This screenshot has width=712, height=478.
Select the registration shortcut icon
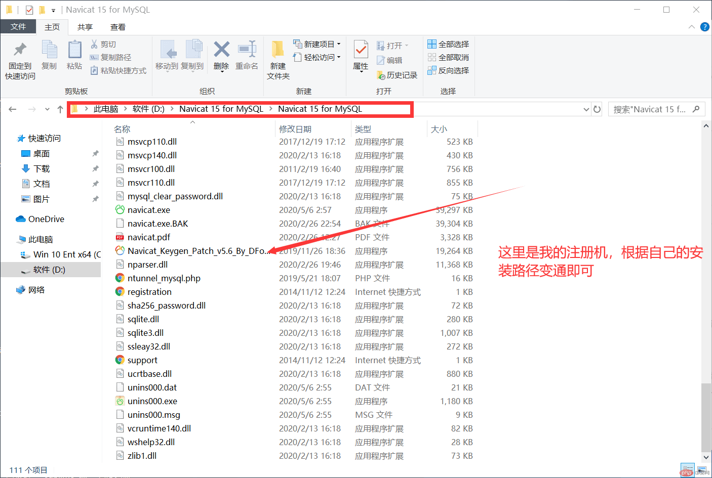point(120,292)
